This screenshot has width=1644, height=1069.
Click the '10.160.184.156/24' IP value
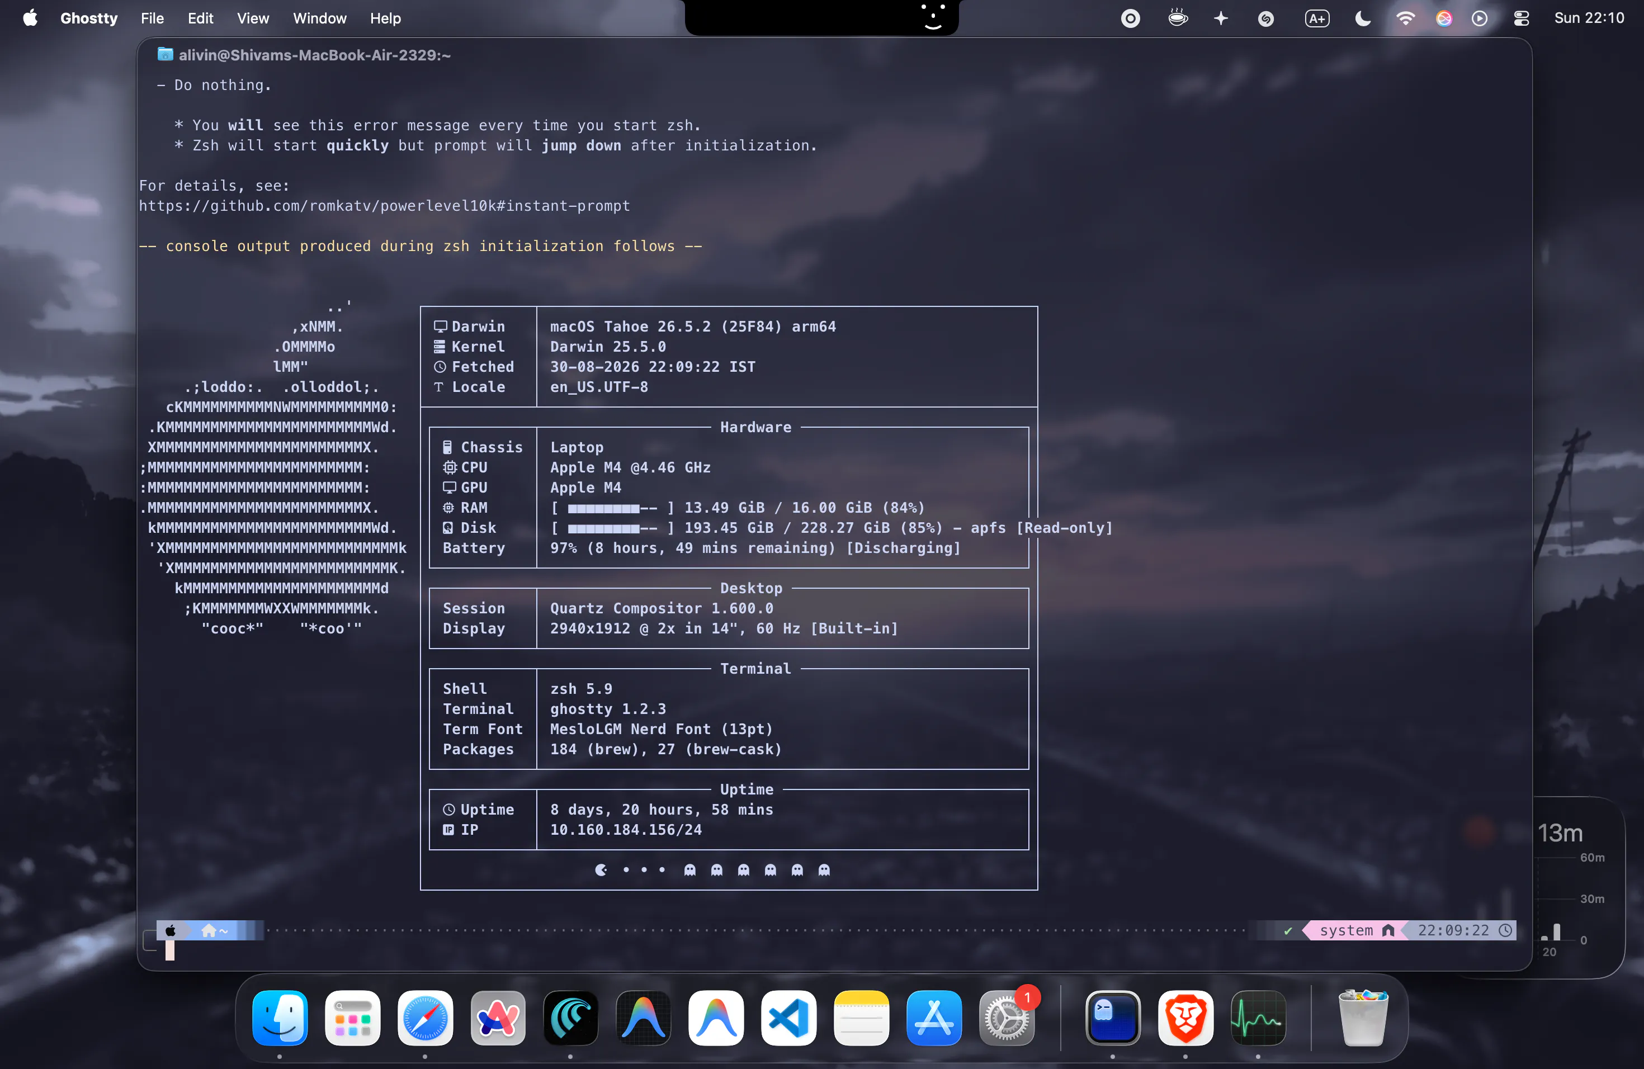[626, 829]
